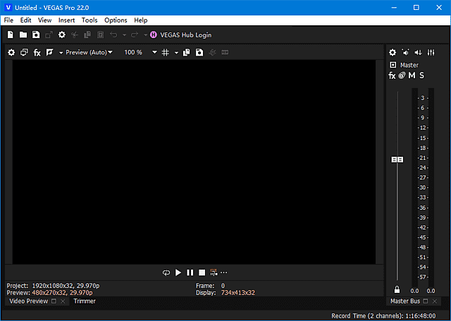
Task: Click the pink VEGAS Hub logo icon
Action: [154, 35]
